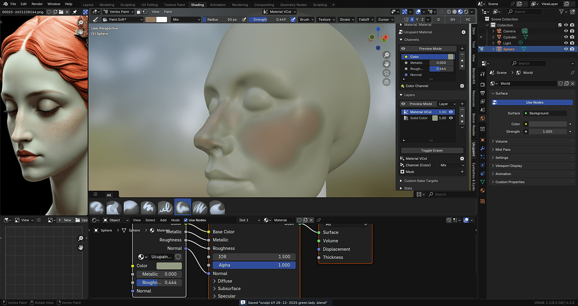Open the Mix blend mode dropdown
This screenshot has height=306, width=578.
pos(187,20)
